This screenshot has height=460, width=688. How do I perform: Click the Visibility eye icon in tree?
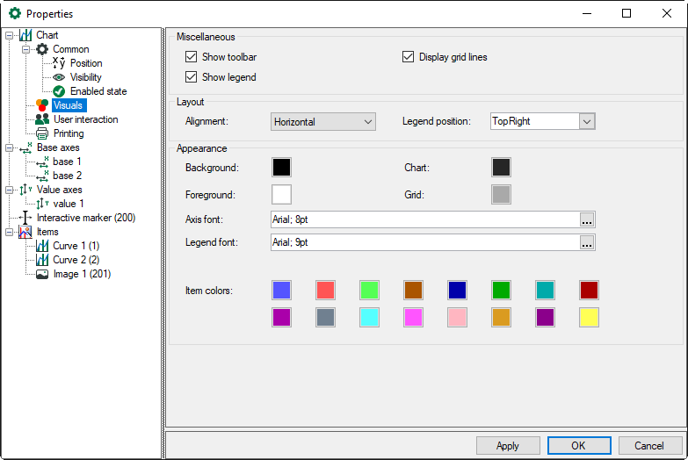pyautogui.click(x=59, y=77)
